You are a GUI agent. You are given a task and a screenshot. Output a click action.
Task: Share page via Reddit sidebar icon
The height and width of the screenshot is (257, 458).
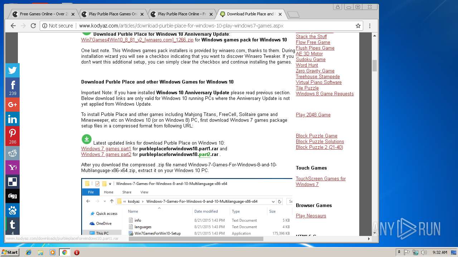coord(13,153)
